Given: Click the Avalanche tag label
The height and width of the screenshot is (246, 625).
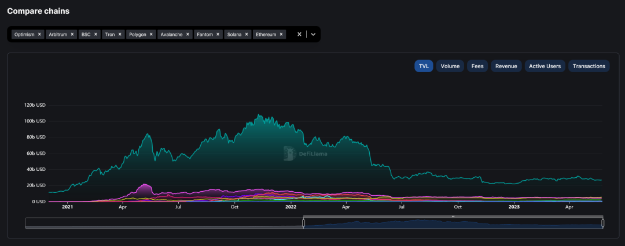Looking at the screenshot, I should 171,35.
